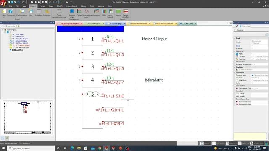This screenshot has height=151, width=269.
Task: Switch to 03 - Wiring line diagram tab
Action: coord(69,23)
